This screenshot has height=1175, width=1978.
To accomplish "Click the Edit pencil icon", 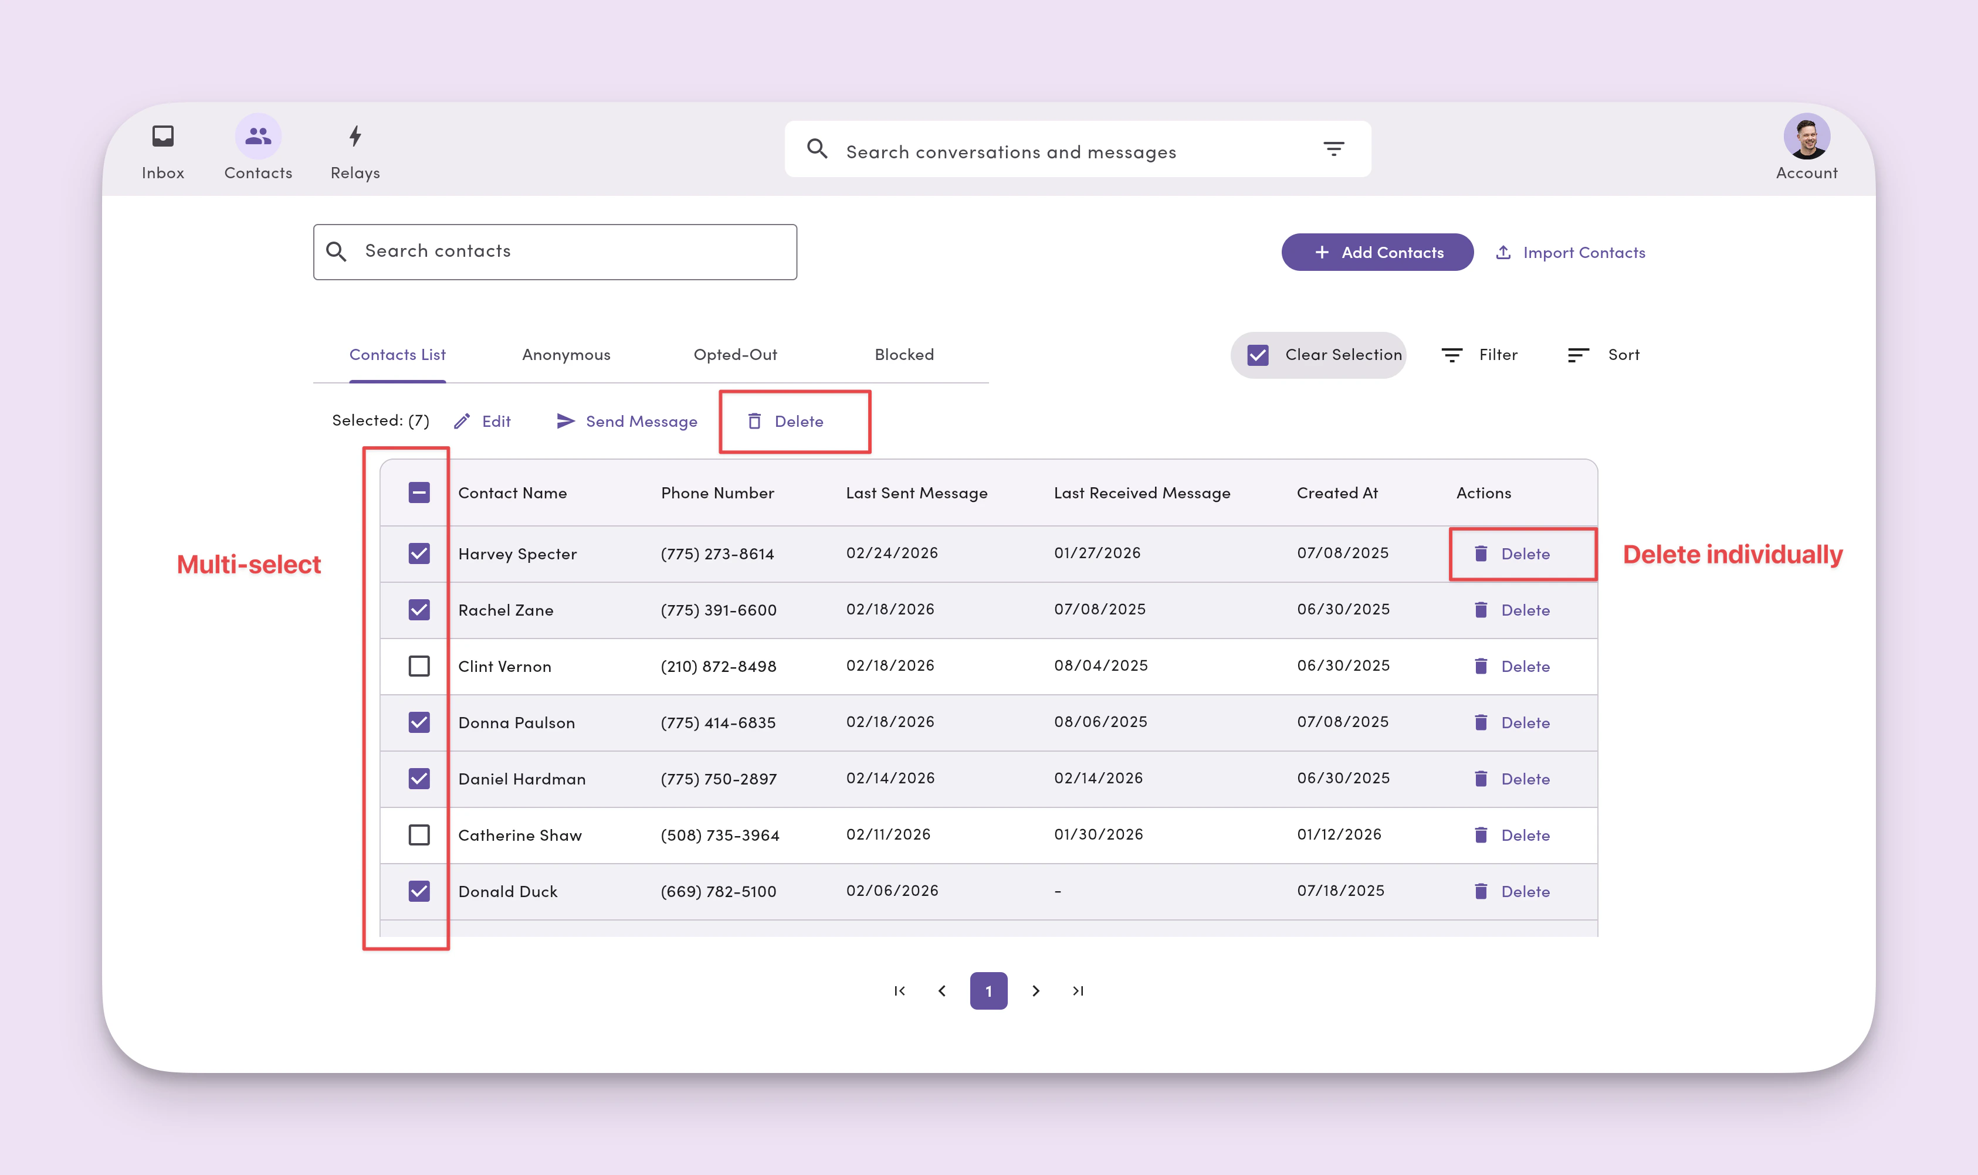I will [x=462, y=421].
